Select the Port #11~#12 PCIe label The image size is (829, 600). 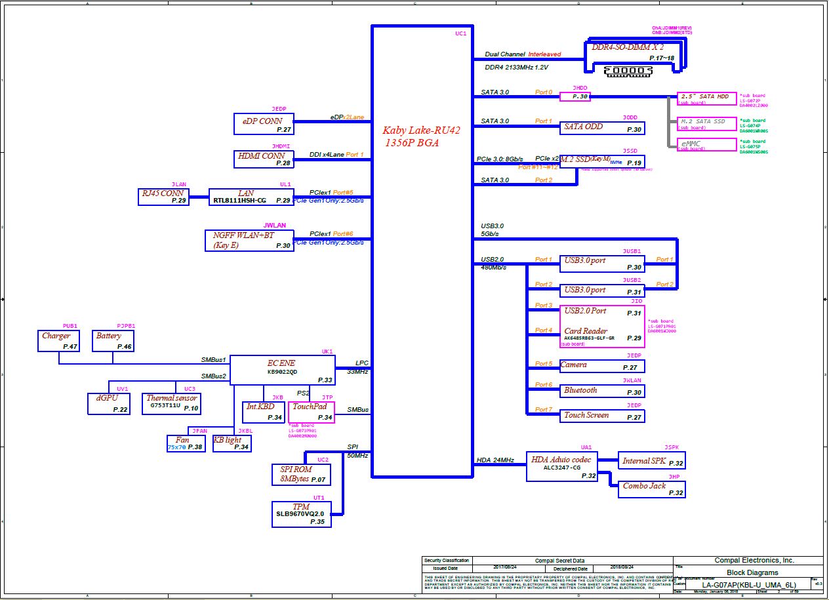click(538, 167)
